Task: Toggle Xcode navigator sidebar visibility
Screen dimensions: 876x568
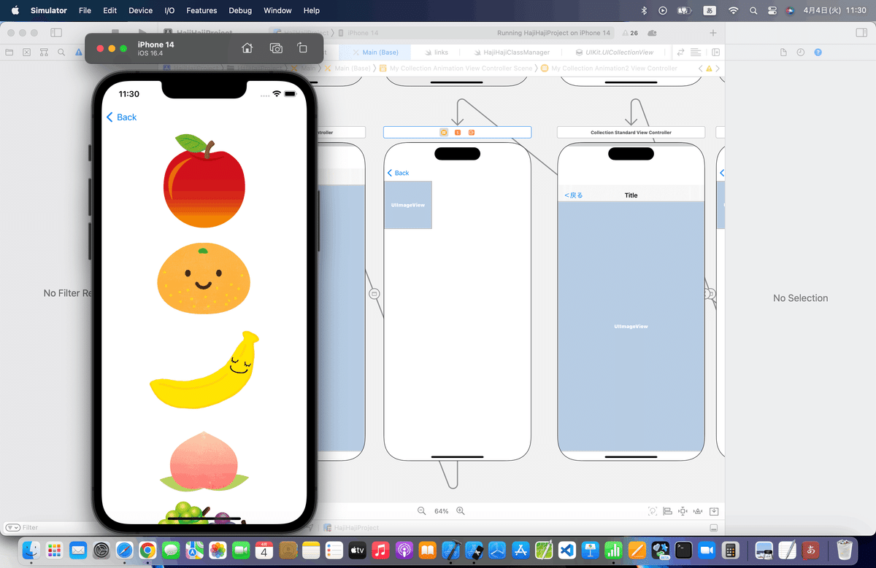Action: [x=56, y=33]
